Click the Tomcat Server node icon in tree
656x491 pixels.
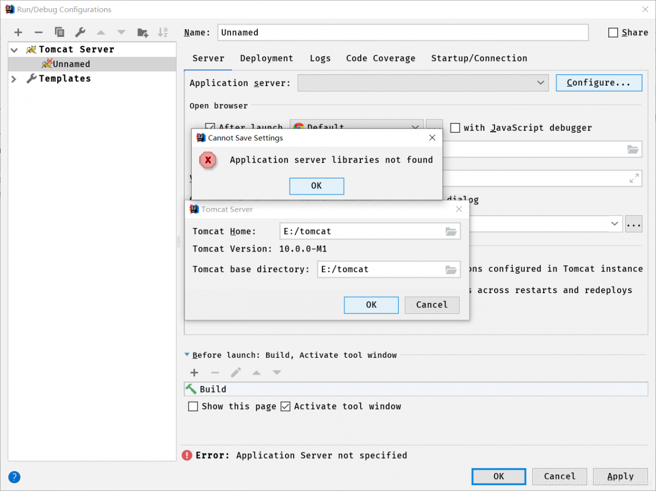tap(31, 49)
